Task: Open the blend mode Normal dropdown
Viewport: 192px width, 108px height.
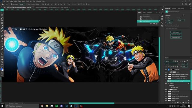Action: 171,64
